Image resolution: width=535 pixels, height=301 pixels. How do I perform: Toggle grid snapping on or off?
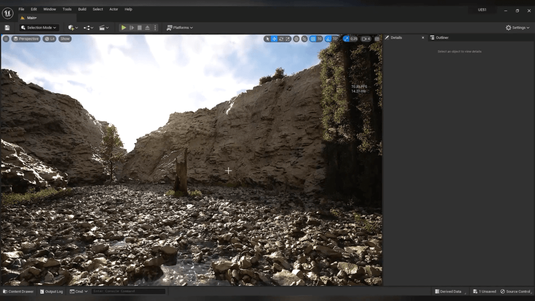pos(313,39)
